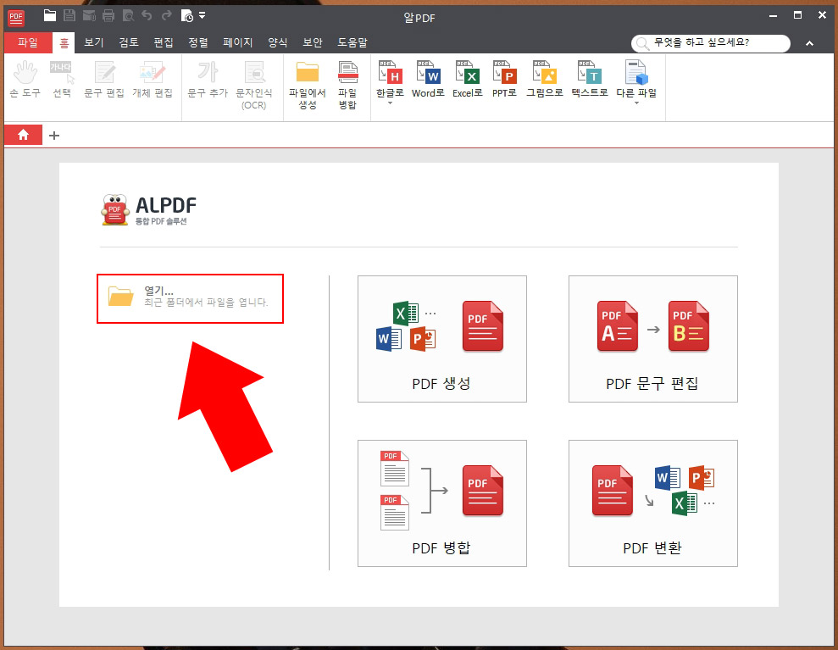Convert PDF to text using 텍스트로
The image size is (838, 650).
point(588,81)
